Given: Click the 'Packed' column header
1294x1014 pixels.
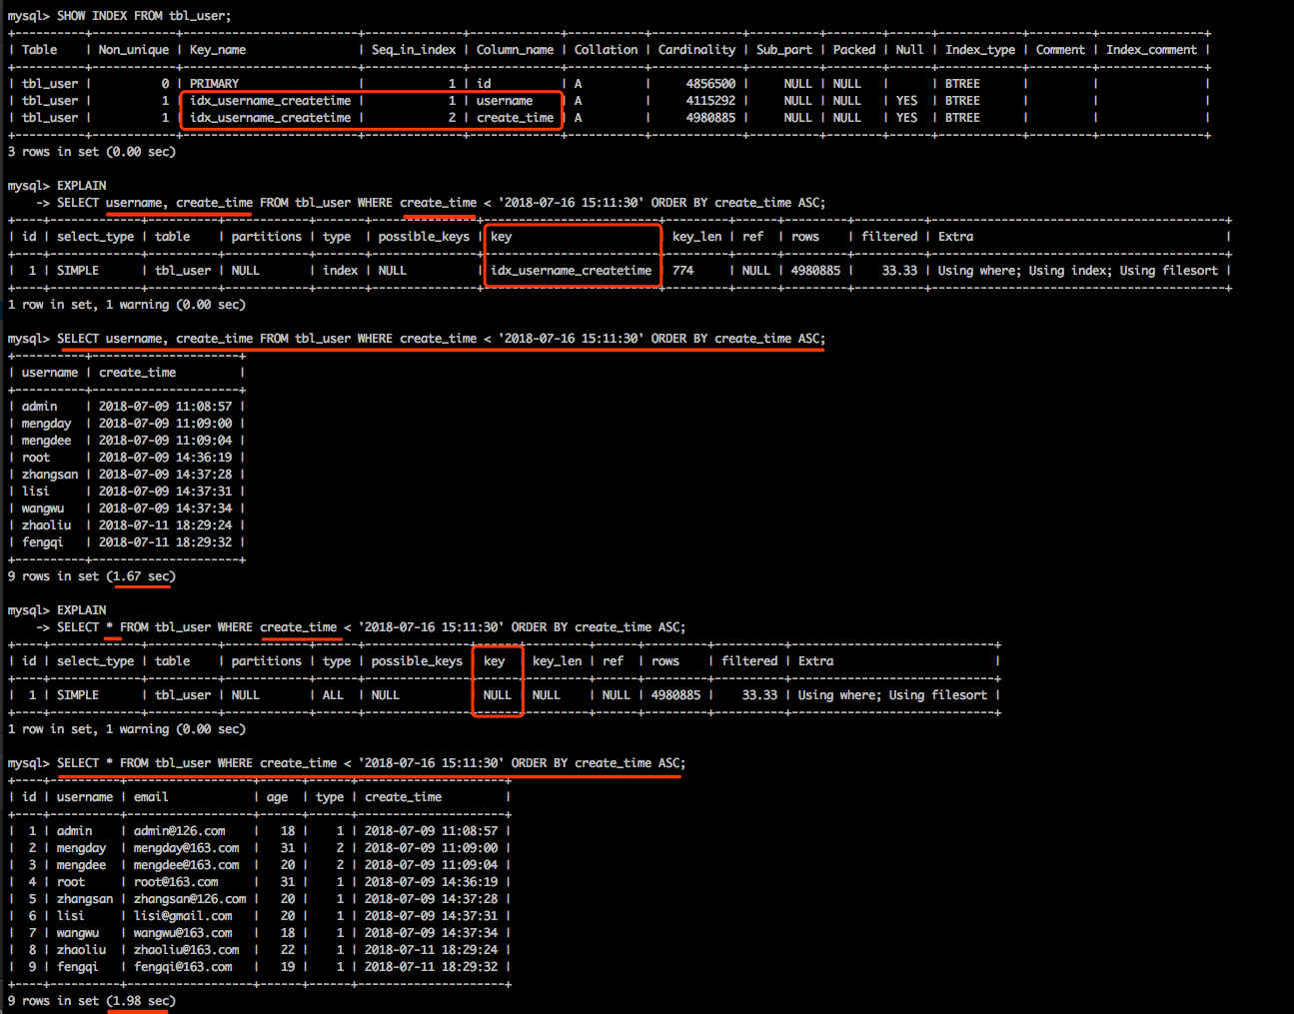Looking at the screenshot, I should point(854,50).
